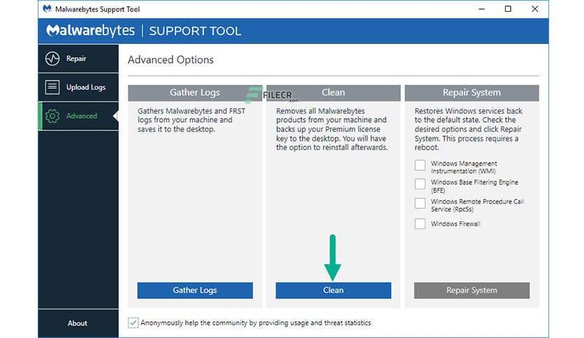Enable Windows Management Instrumentation (WMI) checkbox

pos(420,165)
